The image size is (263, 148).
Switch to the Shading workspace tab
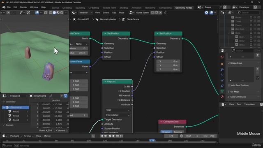point(124,8)
